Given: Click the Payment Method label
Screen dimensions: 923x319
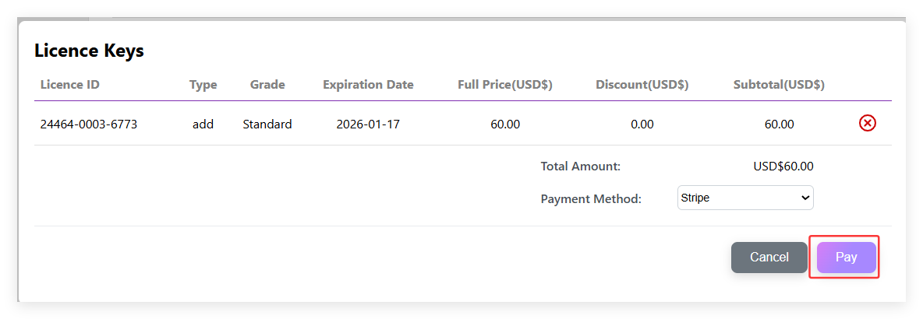Looking at the screenshot, I should coord(591,199).
